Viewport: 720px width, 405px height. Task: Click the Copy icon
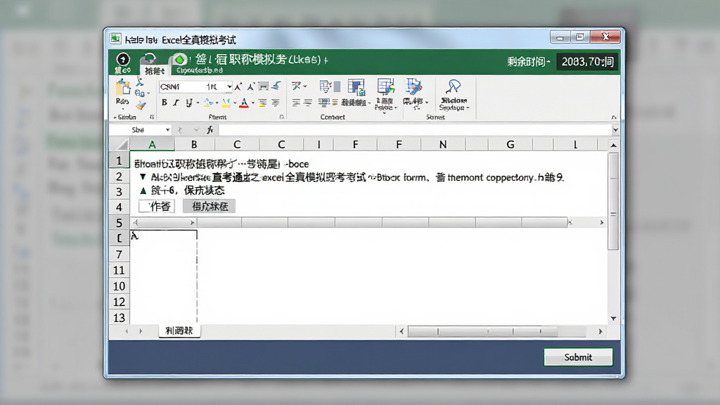139,94
